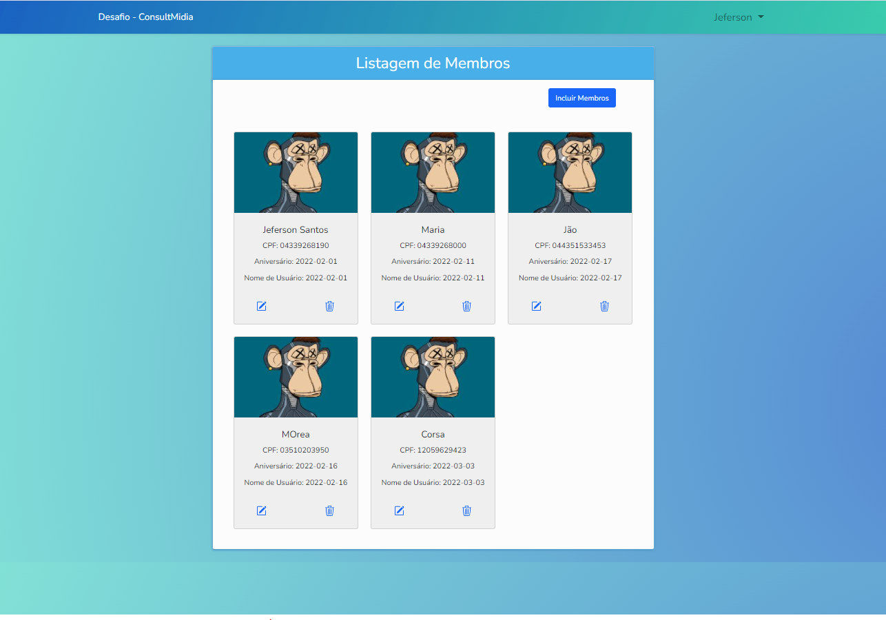Select Jão's avatar picture
Image resolution: width=886 pixels, height=620 pixels.
pyautogui.click(x=570, y=172)
